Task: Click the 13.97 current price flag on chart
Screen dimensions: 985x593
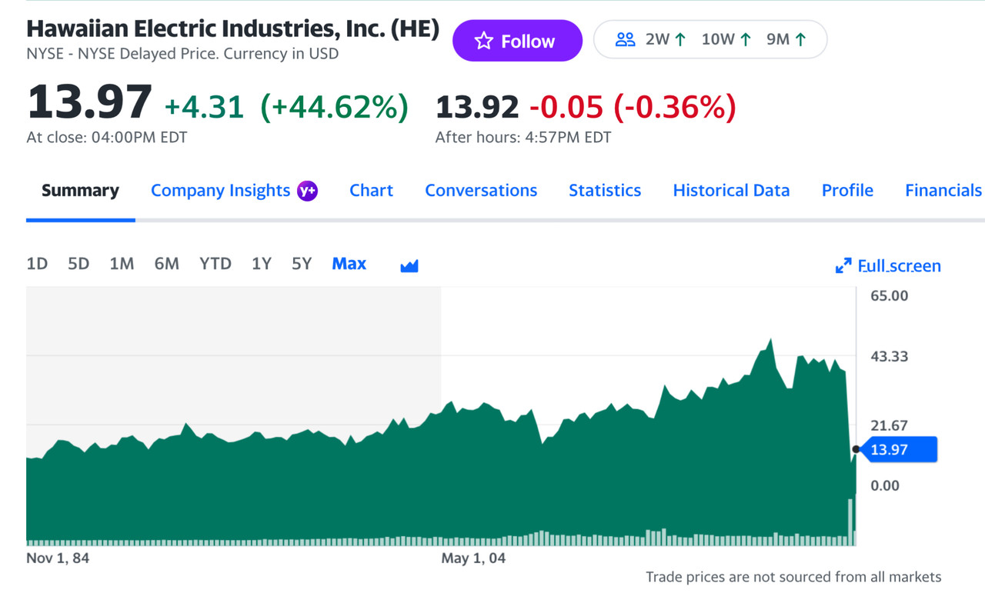Action: click(x=897, y=449)
